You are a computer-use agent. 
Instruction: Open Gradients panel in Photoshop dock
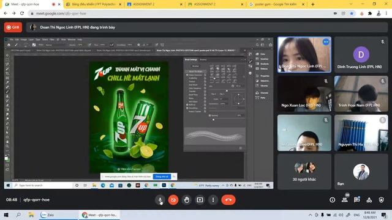[262, 64]
